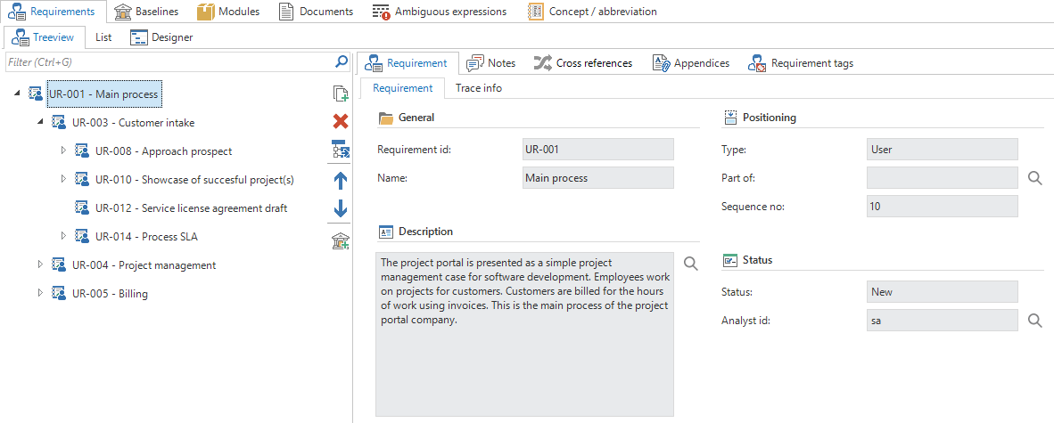This screenshot has width=1054, height=423.
Task: Move requirement up with blue arrow
Action: [340, 181]
